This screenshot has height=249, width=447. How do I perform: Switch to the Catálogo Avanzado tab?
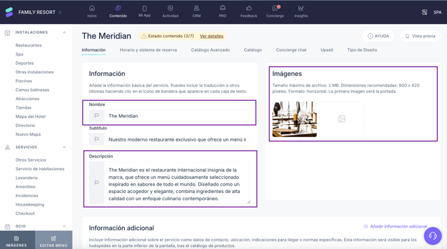coord(210,50)
